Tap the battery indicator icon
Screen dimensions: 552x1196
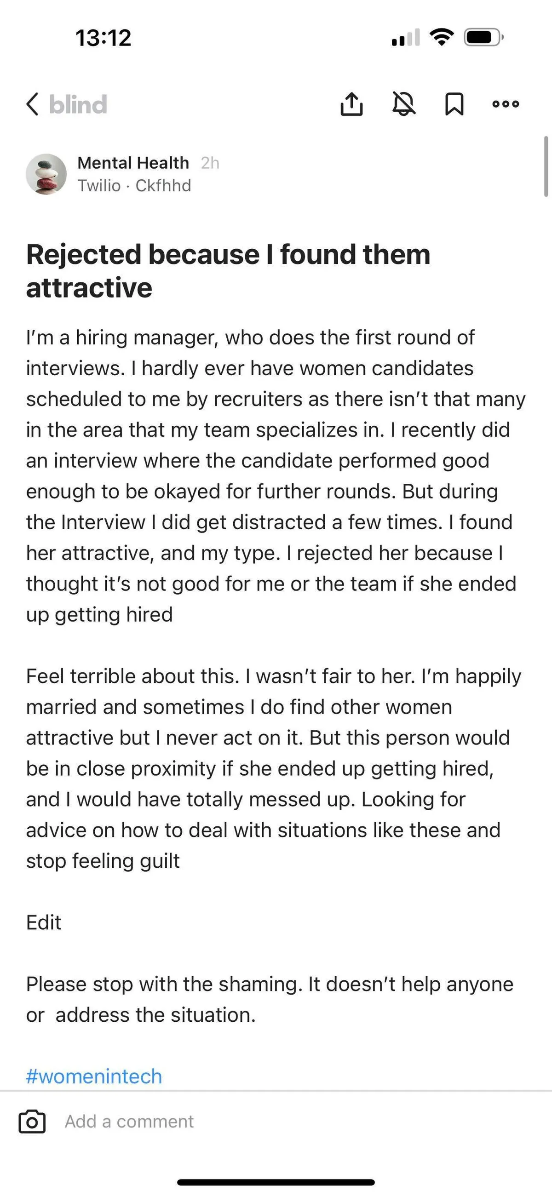[483, 37]
